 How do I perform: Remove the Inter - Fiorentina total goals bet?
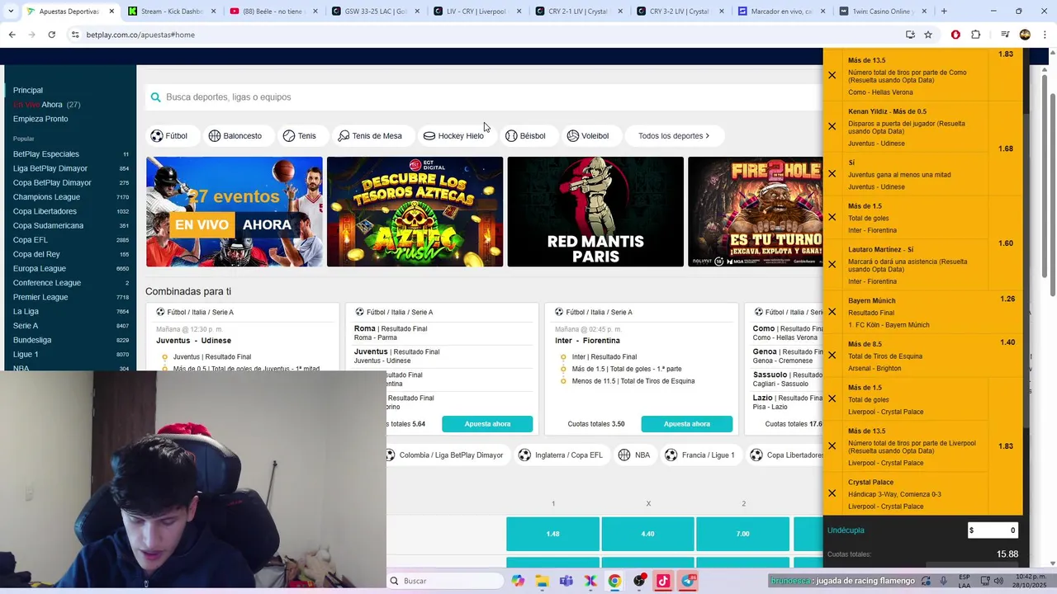[x=832, y=218]
